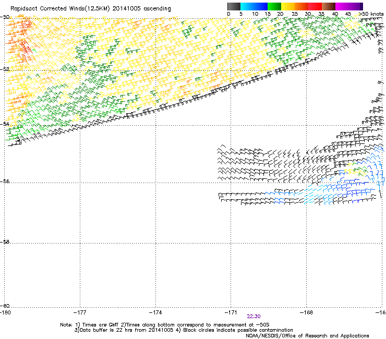Click the 'NOAA/NESDIS/Office of Research and Applications' credit

307,336
